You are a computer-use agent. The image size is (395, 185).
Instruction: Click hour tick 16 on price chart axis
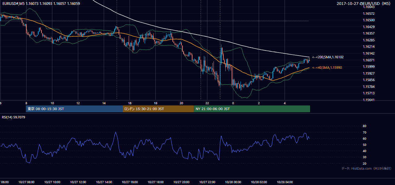[130, 103]
